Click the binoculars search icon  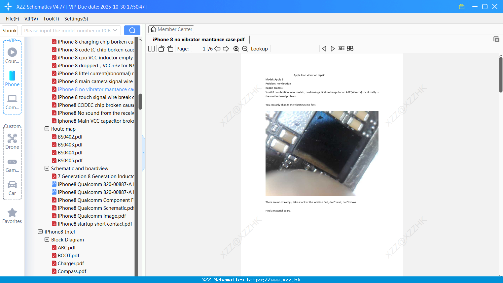pyautogui.click(x=350, y=49)
